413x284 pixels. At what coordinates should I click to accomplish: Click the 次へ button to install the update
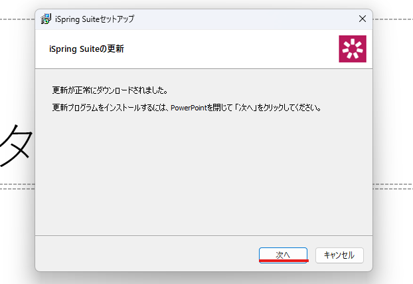(283, 255)
